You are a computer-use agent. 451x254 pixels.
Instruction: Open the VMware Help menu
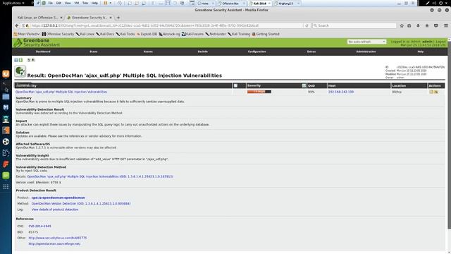tap(94, 3)
